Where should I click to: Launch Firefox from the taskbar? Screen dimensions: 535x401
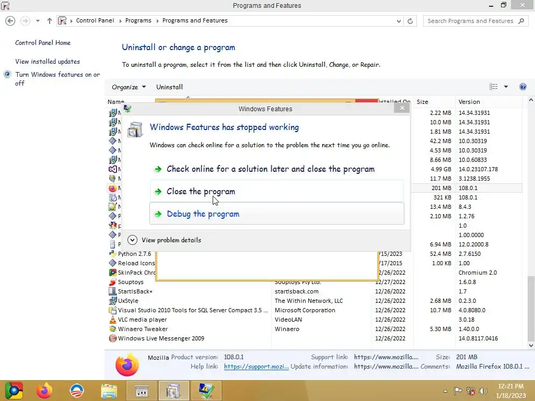pyautogui.click(x=44, y=391)
